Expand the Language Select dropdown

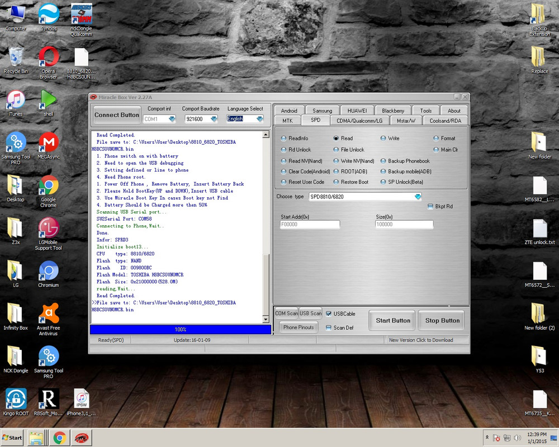pyautogui.click(x=259, y=118)
